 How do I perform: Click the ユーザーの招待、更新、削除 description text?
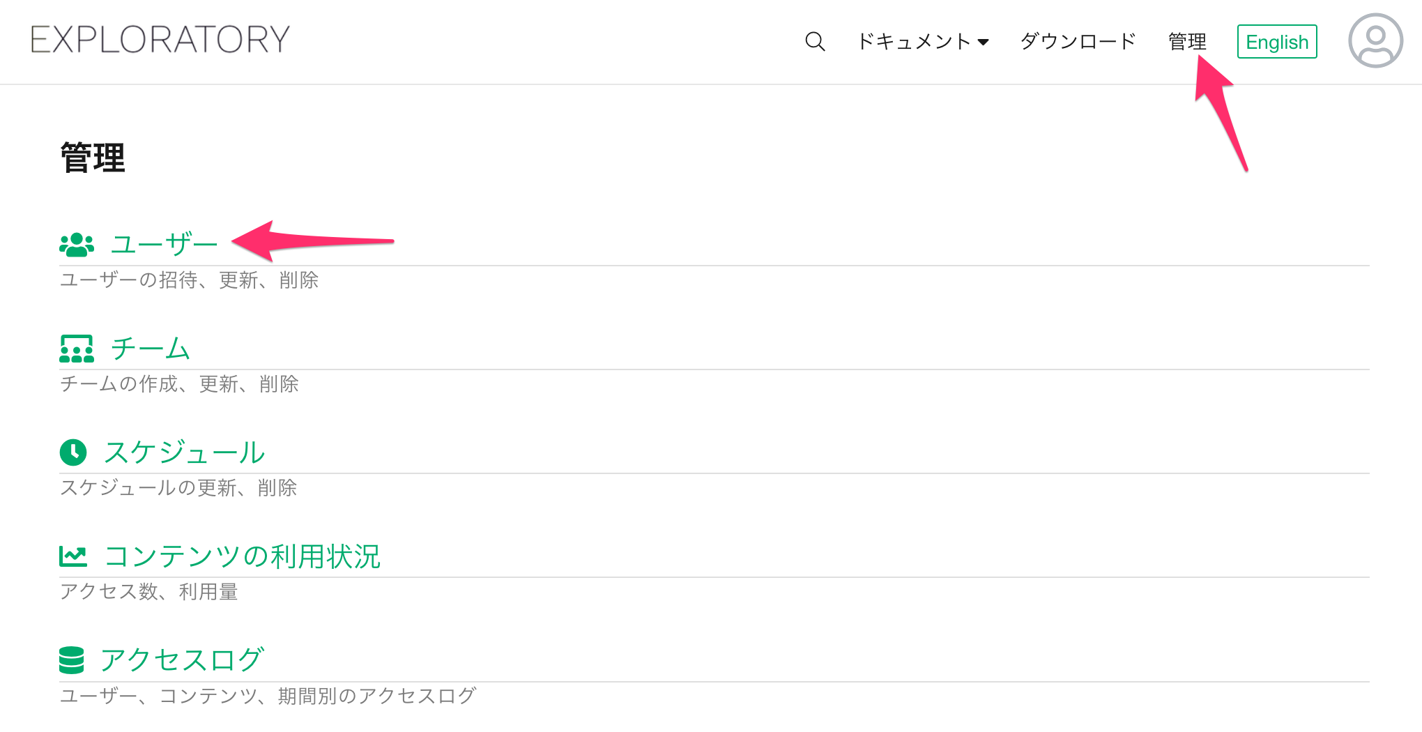[189, 280]
